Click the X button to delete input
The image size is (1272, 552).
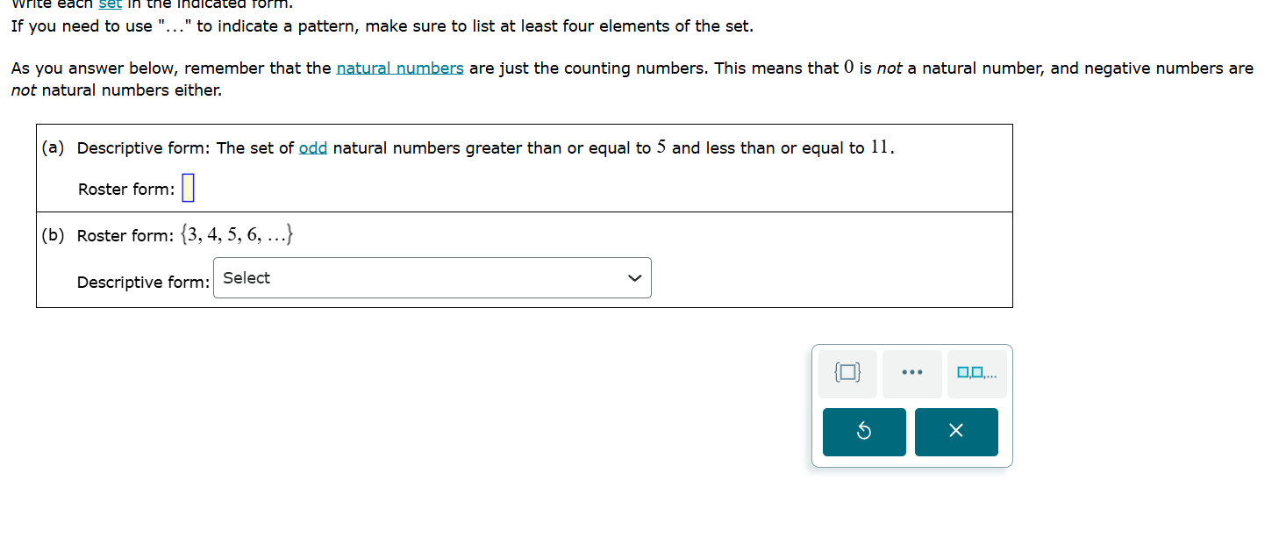click(x=956, y=432)
